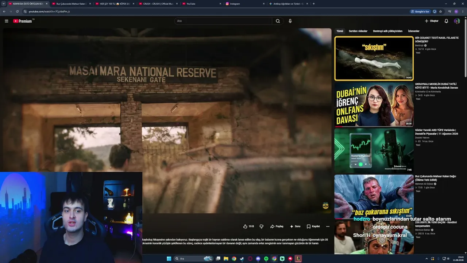Open a new browser tab
Image resolution: width=467 pixels, height=263 pixels.
(314, 4)
